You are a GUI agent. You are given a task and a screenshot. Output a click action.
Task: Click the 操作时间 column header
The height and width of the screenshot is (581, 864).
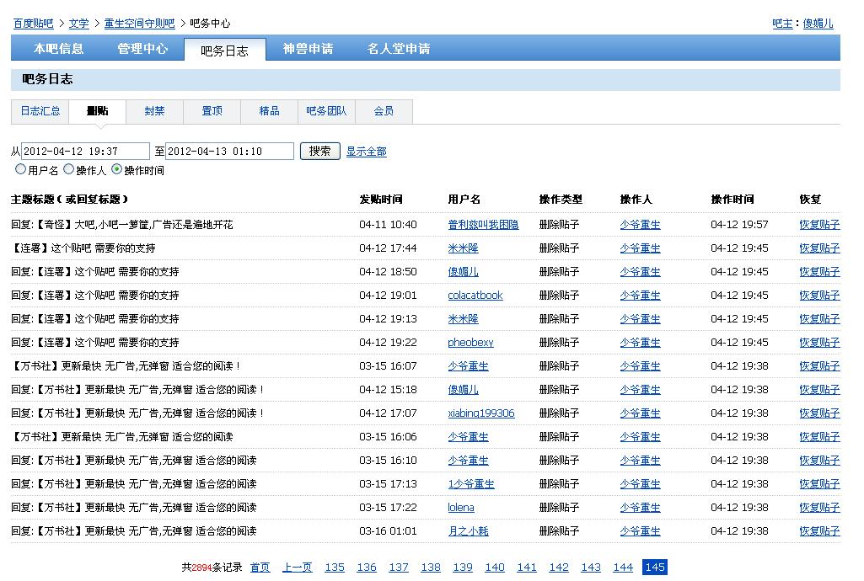point(733,200)
